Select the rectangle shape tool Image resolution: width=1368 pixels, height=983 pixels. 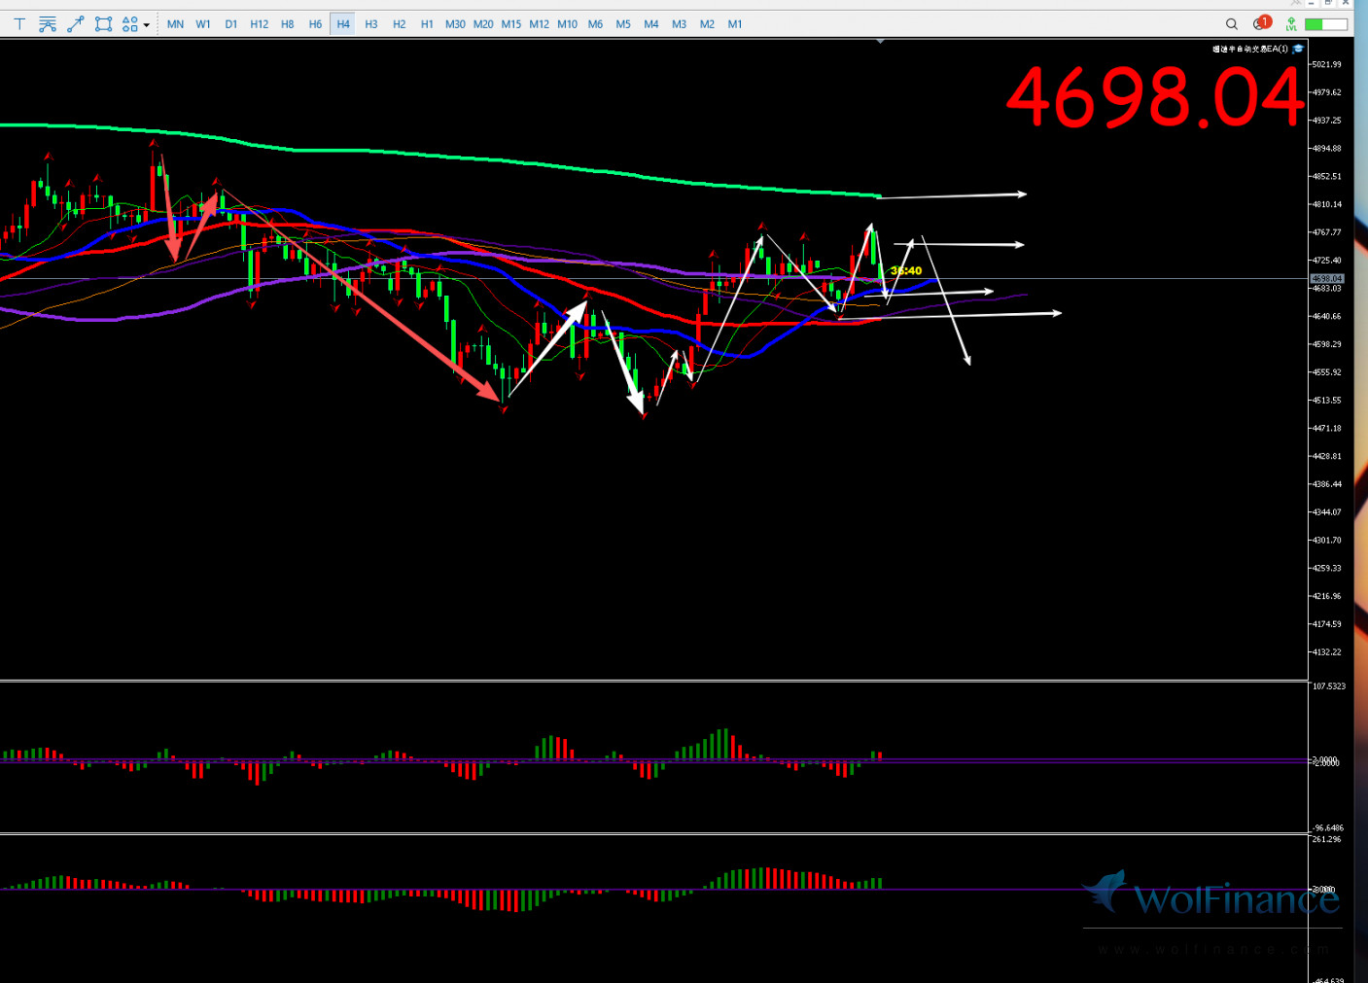(x=103, y=24)
